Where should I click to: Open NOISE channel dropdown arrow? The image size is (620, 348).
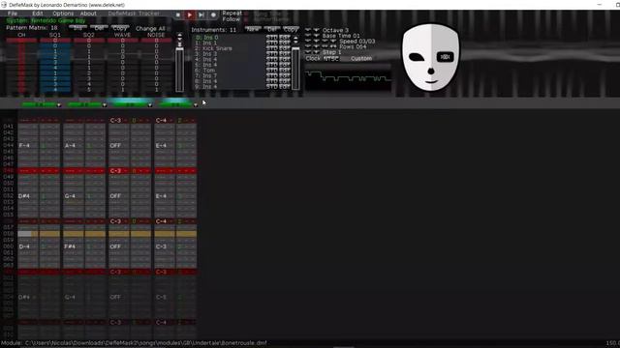[x=196, y=105]
